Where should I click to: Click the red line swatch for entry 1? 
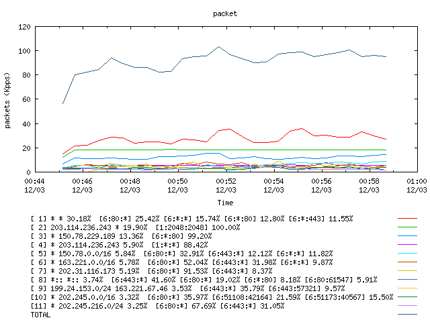coord(407,219)
